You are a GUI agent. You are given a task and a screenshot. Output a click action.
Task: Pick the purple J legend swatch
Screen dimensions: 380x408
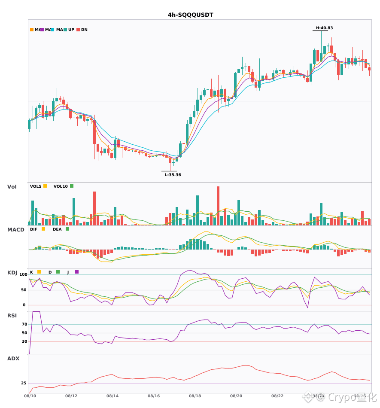pyautogui.click(x=77, y=272)
